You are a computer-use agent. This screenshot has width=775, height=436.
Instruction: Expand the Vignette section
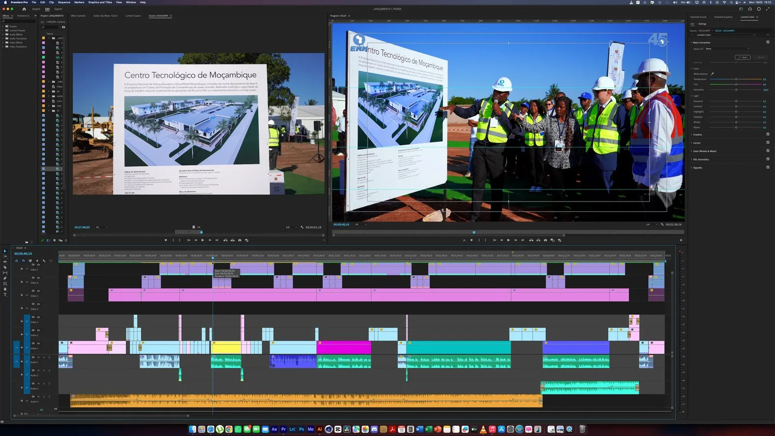[x=692, y=168]
